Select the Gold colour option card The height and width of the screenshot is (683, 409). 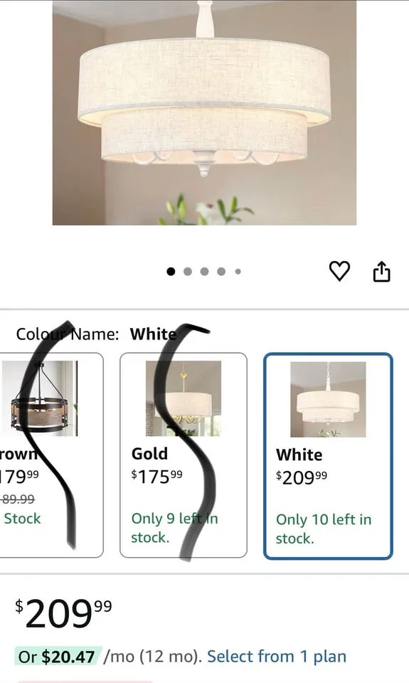pos(184,455)
